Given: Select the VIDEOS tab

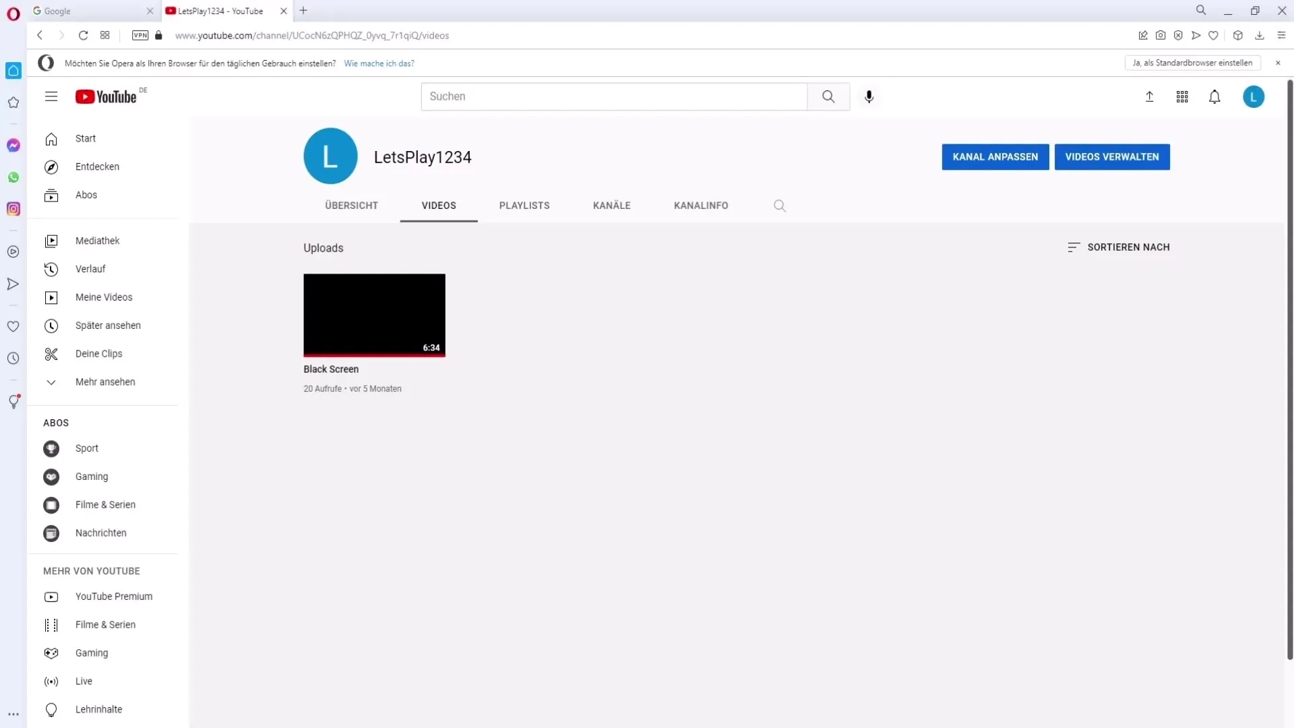Looking at the screenshot, I should coord(438,206).
